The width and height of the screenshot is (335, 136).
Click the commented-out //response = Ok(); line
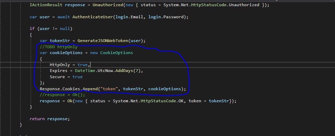click(62, 95)
